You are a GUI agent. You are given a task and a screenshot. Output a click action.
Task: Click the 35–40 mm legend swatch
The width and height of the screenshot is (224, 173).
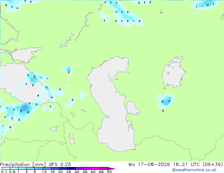[87, 168]
